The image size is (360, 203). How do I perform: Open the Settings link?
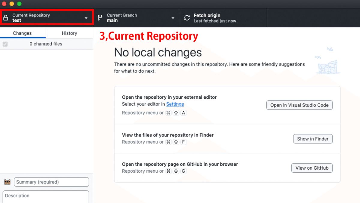[x=175, y=104]
